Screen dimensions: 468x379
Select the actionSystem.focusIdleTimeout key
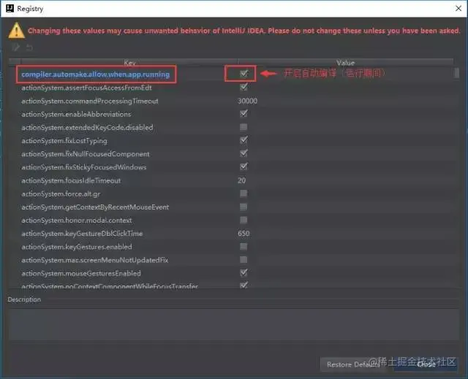pyautogui.click(x=71, y=180)
